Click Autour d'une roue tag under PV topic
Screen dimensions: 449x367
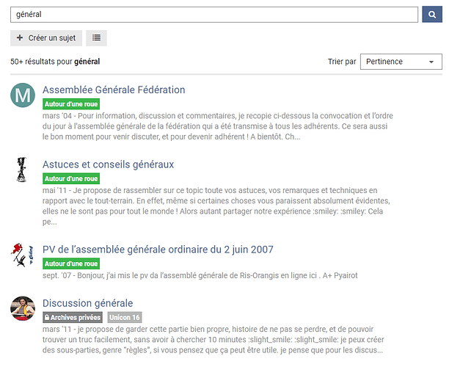point(71,264)
